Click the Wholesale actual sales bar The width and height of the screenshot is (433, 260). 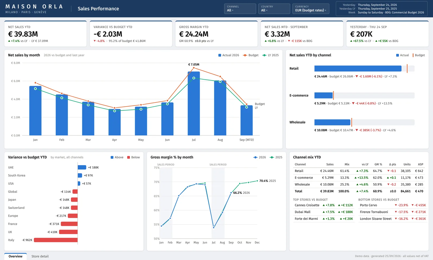click(x=332, y=122)
